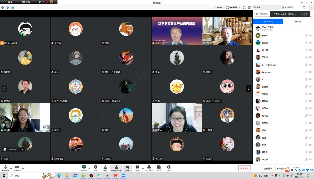Go to next page of video grid
This screenshot has height=179, width=314.
pos(248,89)
